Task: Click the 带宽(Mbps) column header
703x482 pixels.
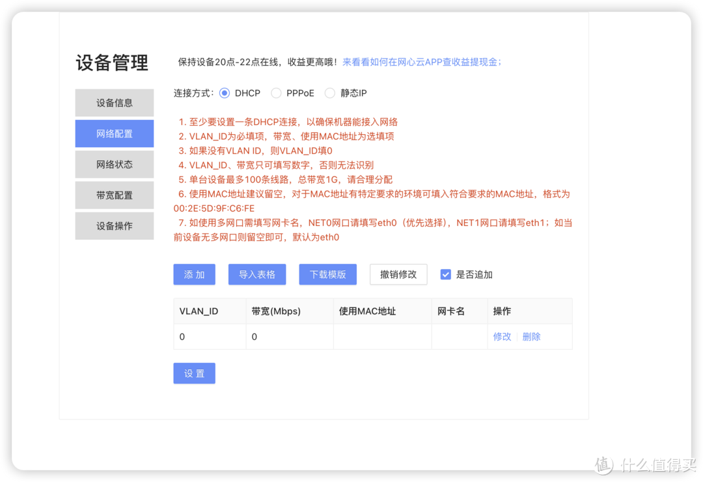Action: pyautogui.click(x=276, y=311)
